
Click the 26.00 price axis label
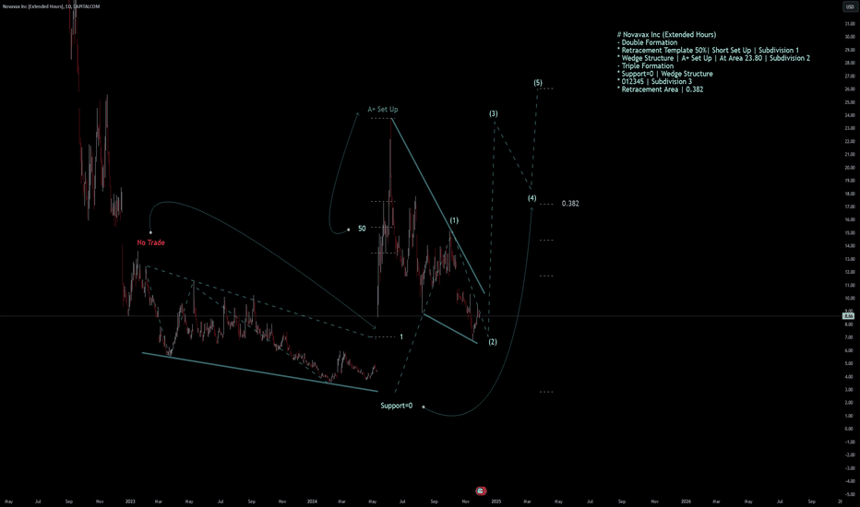point(850,88)
